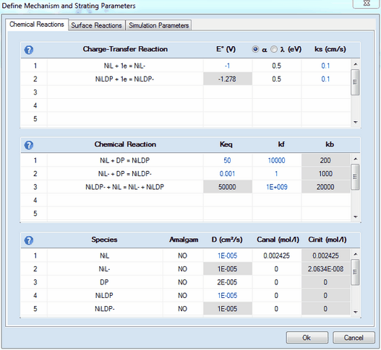Screen dimensions: 381x350
Task: Click kf value 10000 cell
Action: 277,161
